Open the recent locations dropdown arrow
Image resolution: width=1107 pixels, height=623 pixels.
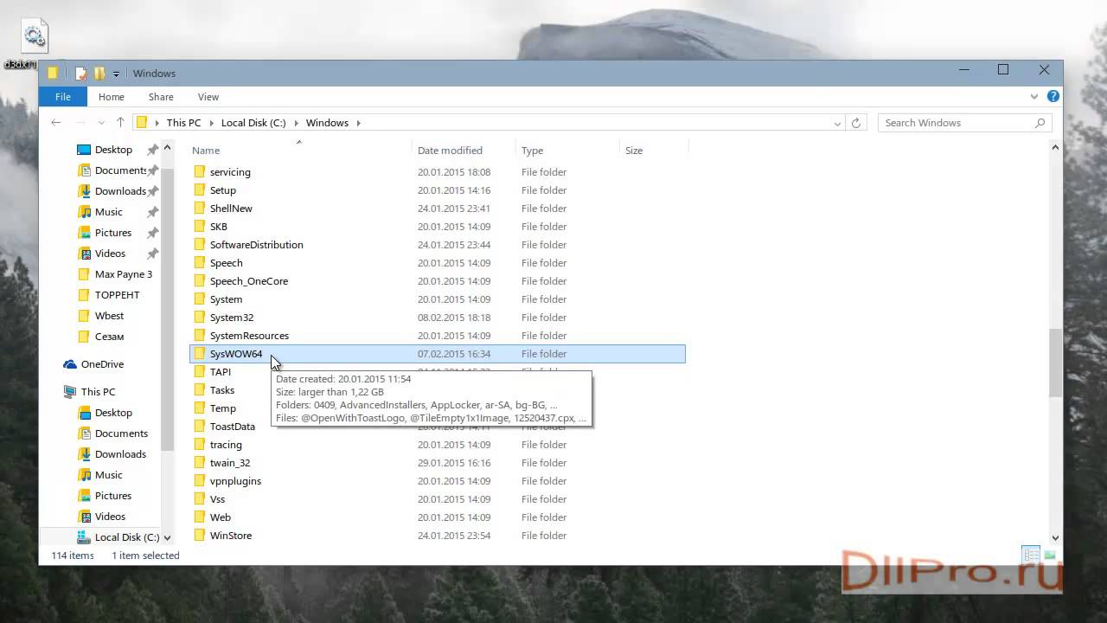(101, 123)
